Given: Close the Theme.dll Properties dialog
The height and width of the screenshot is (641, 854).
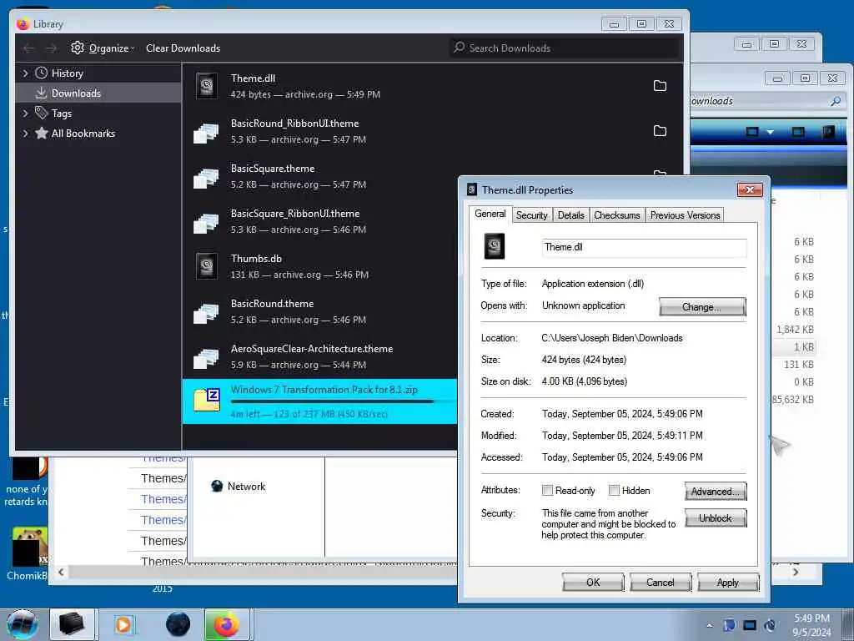Looking at the screenshot, I should click(x=750, y=189).
